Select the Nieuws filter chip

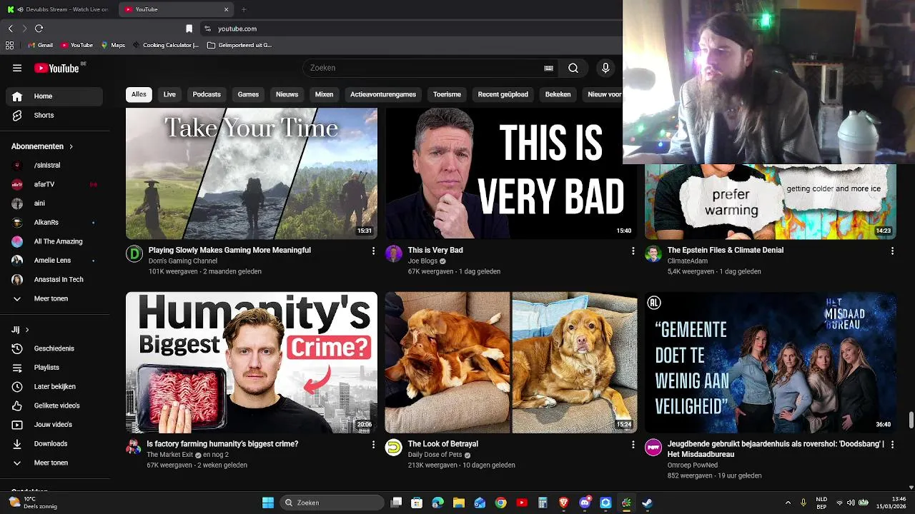(287, 94)
